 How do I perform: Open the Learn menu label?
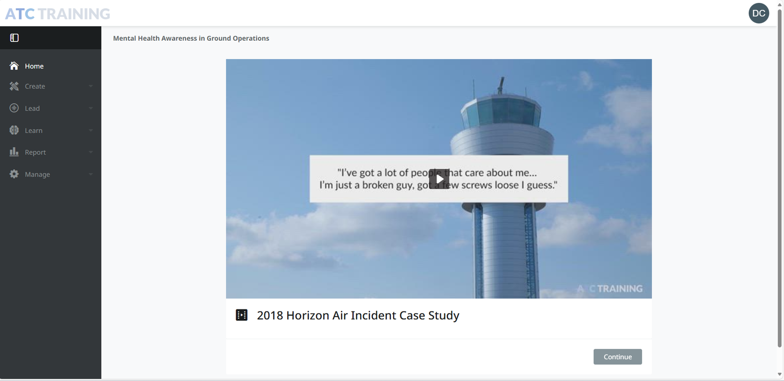point(34,130)
